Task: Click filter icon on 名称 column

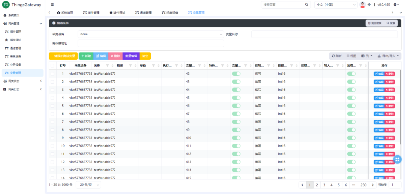Action: 107,66
